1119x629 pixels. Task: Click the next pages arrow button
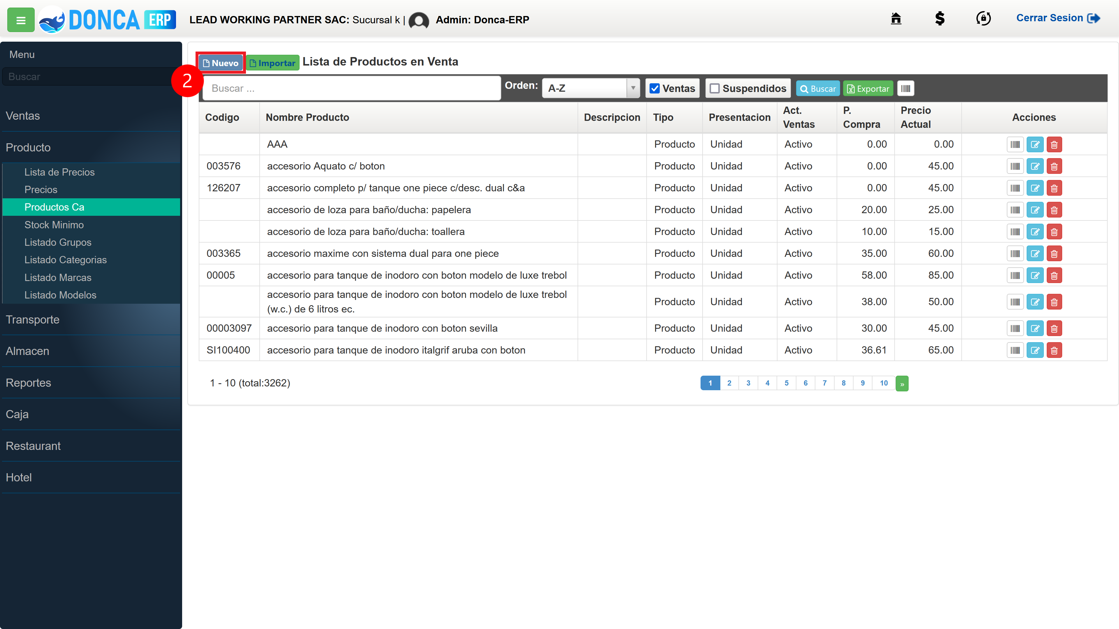(902, 384)
